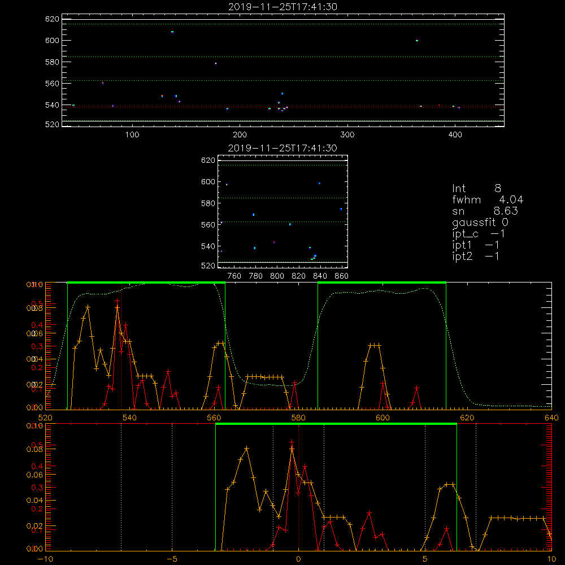Viewport: 565px width, 565px height.
Task: Click y-axis label 580 on top plot
Action: pos(52,62)
